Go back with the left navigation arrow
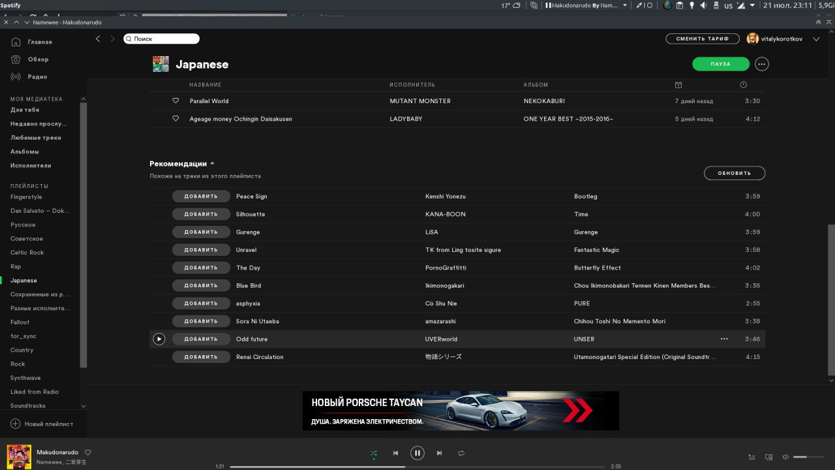835x470 pixels. pyautogui.click(x=98, y=39)
